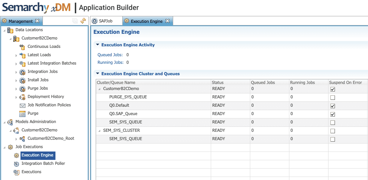The image size is (368, 180).
Task: Uncheck Suspend On Error for Q0.SAP_Queue
Action: [333, 114]
